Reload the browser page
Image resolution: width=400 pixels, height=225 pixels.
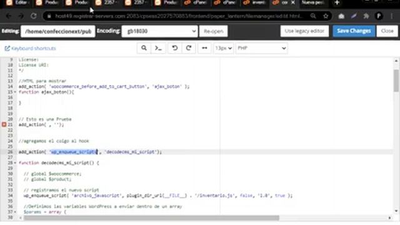(x=33, y=16)
